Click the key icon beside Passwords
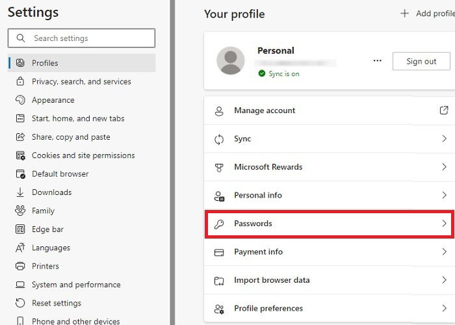 pos(219,224)
